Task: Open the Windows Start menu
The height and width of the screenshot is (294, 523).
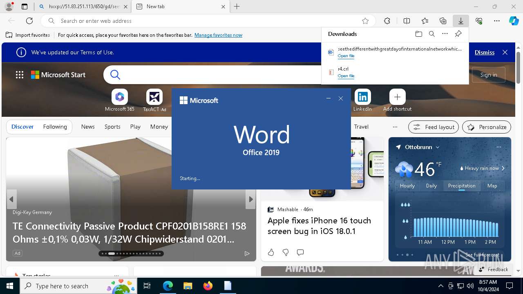Action: 10,286
